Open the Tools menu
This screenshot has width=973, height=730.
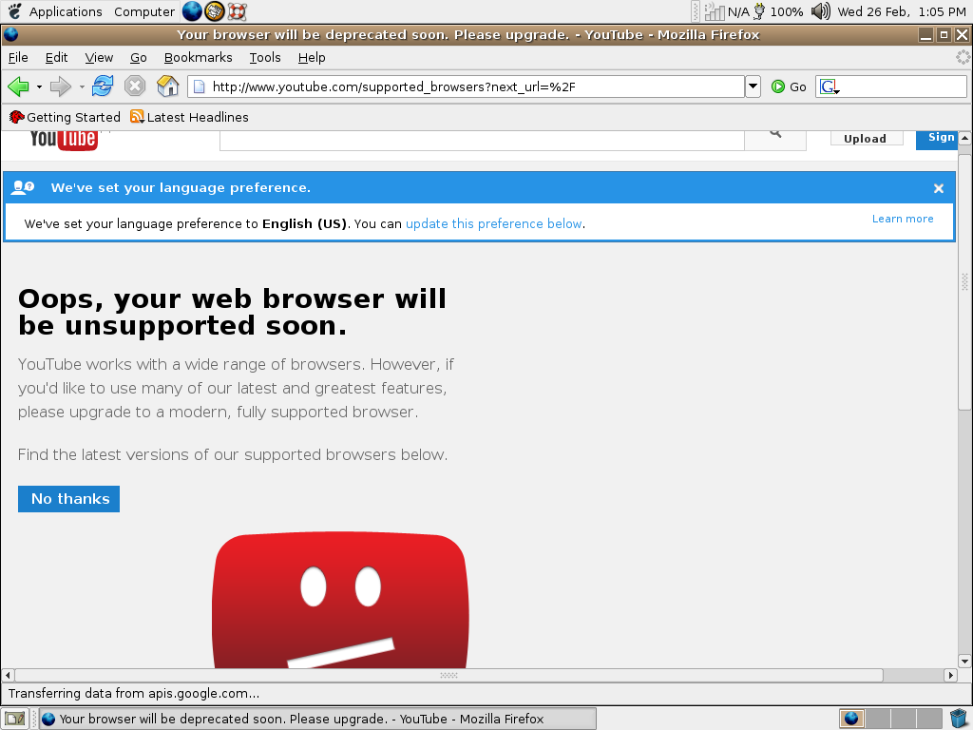(x=265, y=58)
